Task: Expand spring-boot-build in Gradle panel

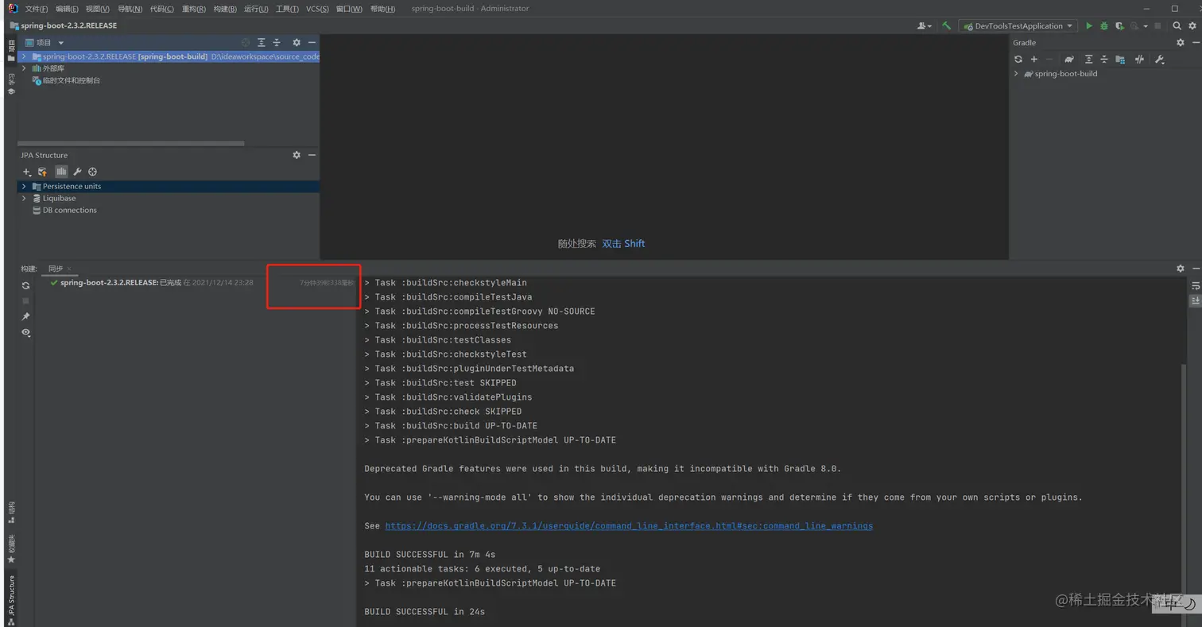Action: coord(1017,74)
